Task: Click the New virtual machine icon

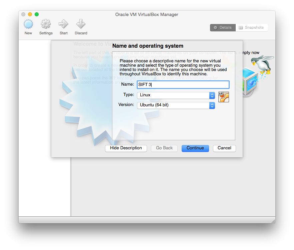Action: pyautogui.click(x=28, y=24)
